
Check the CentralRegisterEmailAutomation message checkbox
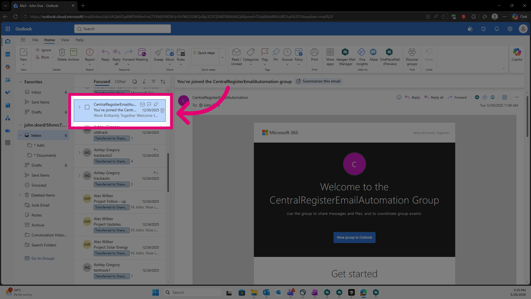tap(87, 107)
